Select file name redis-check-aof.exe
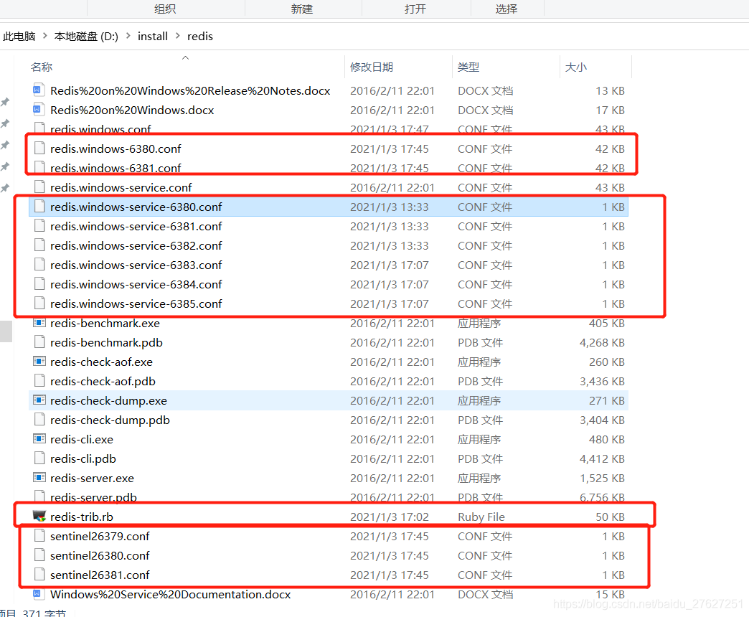This screenshot has width=749, height=617. point(101,362)
